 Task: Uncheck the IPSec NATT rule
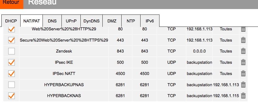(12, 74)
